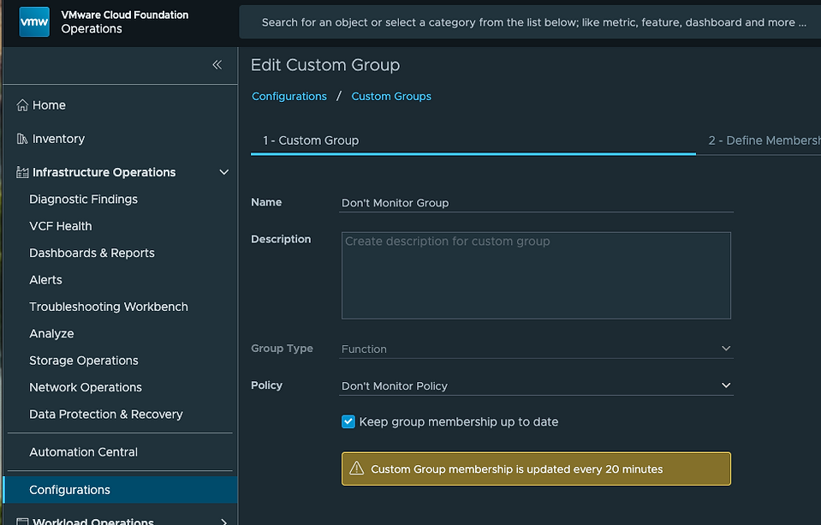Click the warning triangle icon in the banner
The image size is (821, 525).
[x=357, y=468]
